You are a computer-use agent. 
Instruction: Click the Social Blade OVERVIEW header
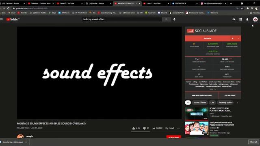pyautogui.click(x=207, y=39)
